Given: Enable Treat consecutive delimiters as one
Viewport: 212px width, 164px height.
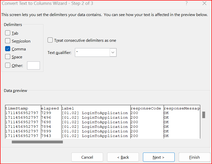Looking at the screenshot, I should point(50,40).
